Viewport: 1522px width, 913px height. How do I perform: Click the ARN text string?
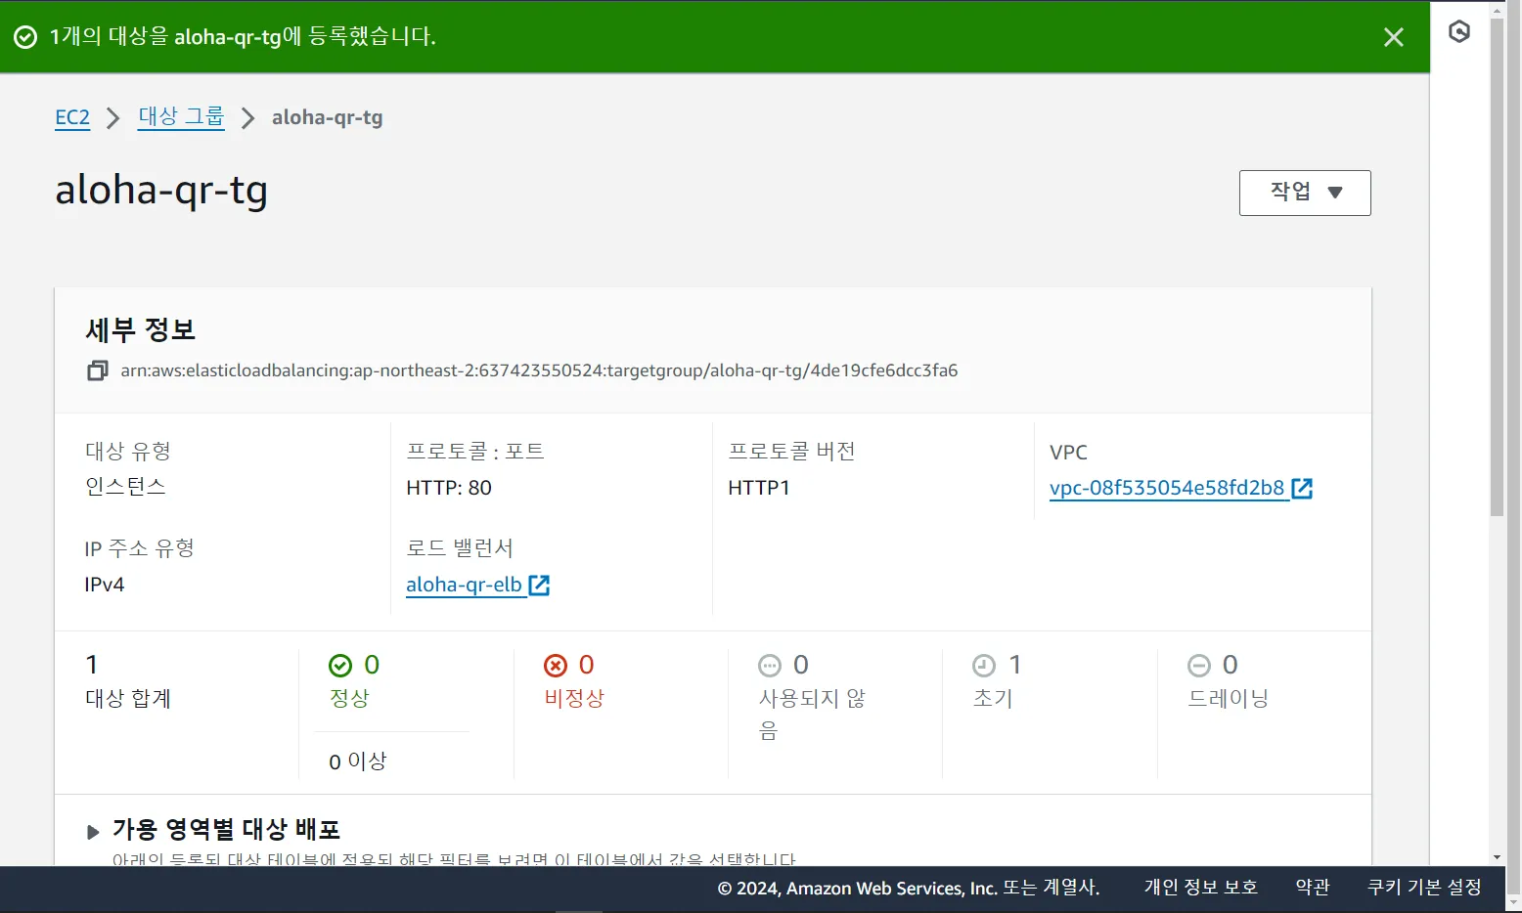click(x=539, y=370)
